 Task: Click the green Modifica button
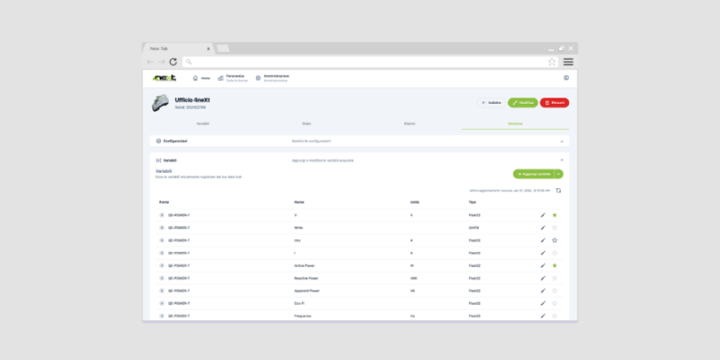(522, 103)
